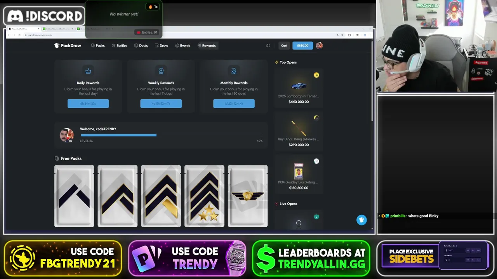Open the Packs page
The image size is (497, 279).
98,45
